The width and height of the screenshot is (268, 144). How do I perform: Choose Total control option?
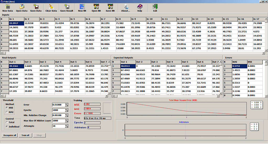(x=7, y=122)
